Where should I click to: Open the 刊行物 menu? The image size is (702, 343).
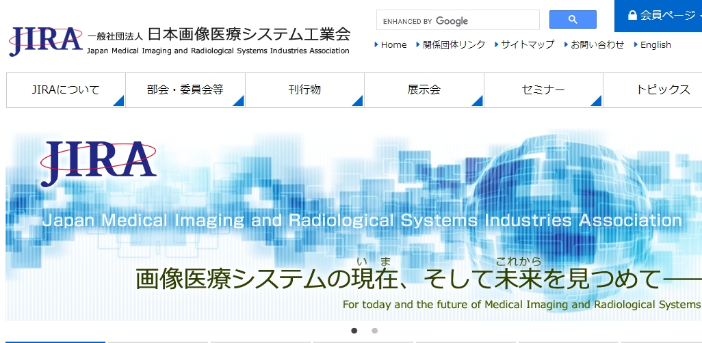coord(304,90)
